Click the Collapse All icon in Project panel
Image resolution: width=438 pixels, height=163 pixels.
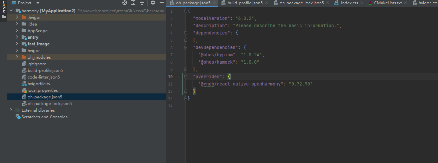coord(142,3)
